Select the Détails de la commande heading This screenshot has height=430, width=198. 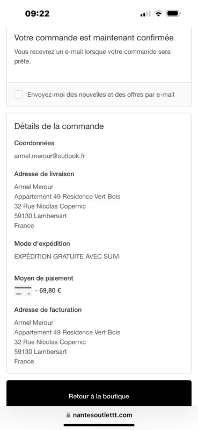59,126
